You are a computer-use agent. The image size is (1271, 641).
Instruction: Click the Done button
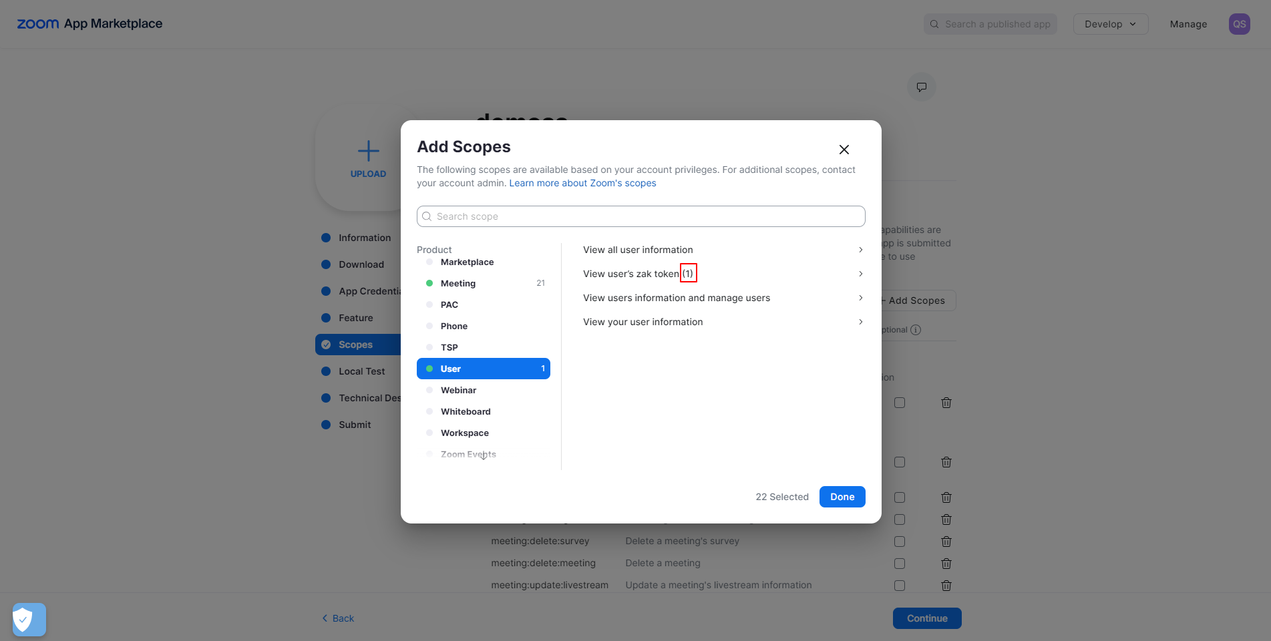tap(842, 497)
